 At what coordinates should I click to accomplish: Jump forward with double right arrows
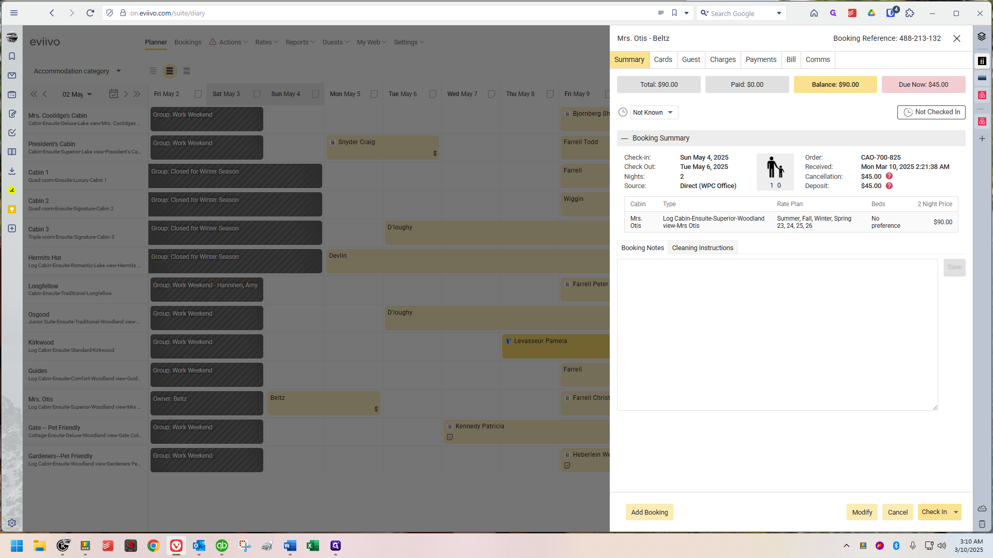(x=137, y=94)
